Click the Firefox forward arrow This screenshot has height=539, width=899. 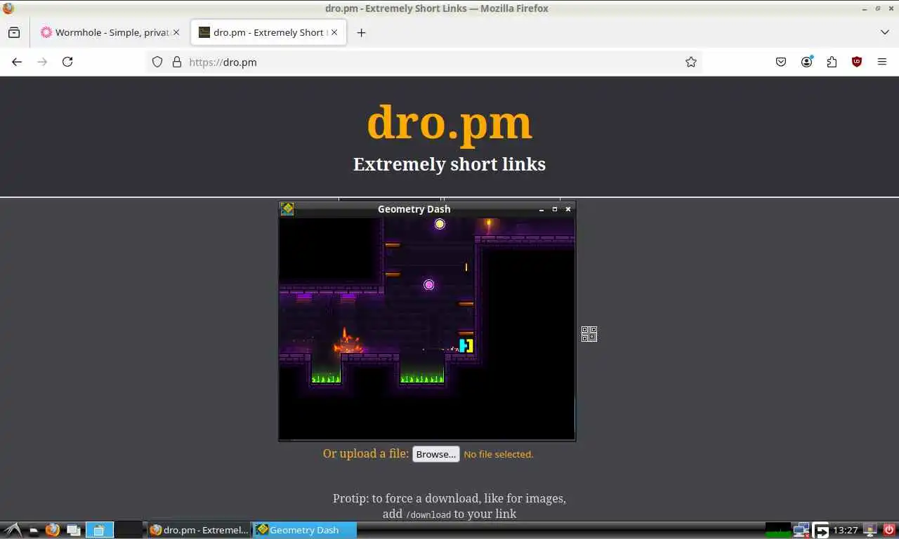click(42, 62)
